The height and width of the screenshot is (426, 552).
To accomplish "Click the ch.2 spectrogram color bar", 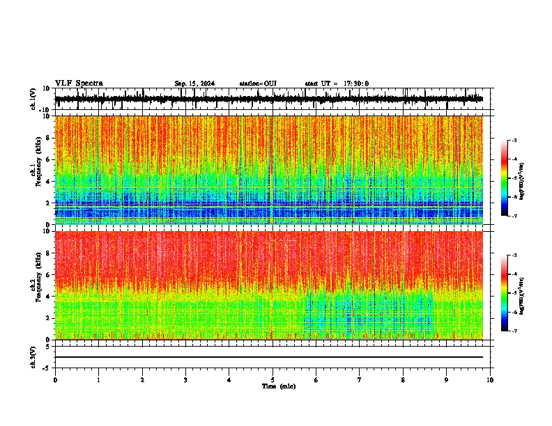I will tap(505, 293).
